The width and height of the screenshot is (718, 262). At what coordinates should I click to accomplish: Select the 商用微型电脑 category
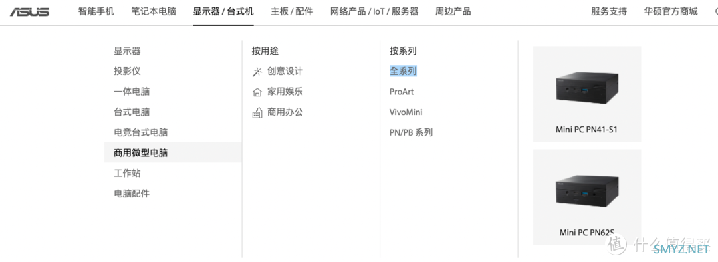(x=173, y=152)
